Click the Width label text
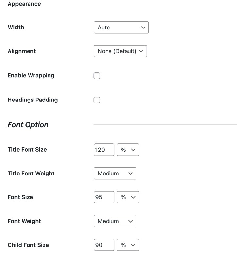 coord(16,27)
